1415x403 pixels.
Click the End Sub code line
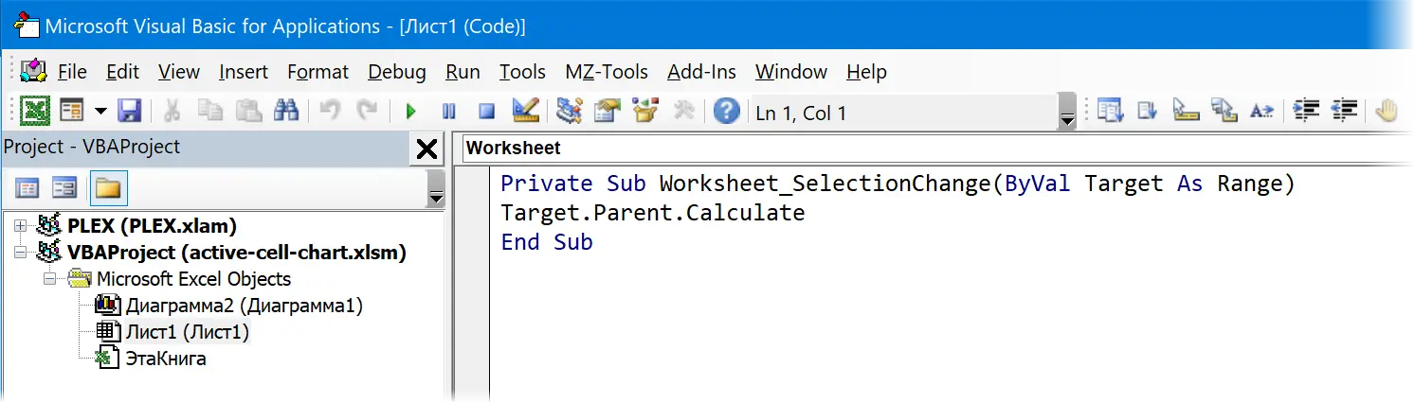(x=547, y=242)
